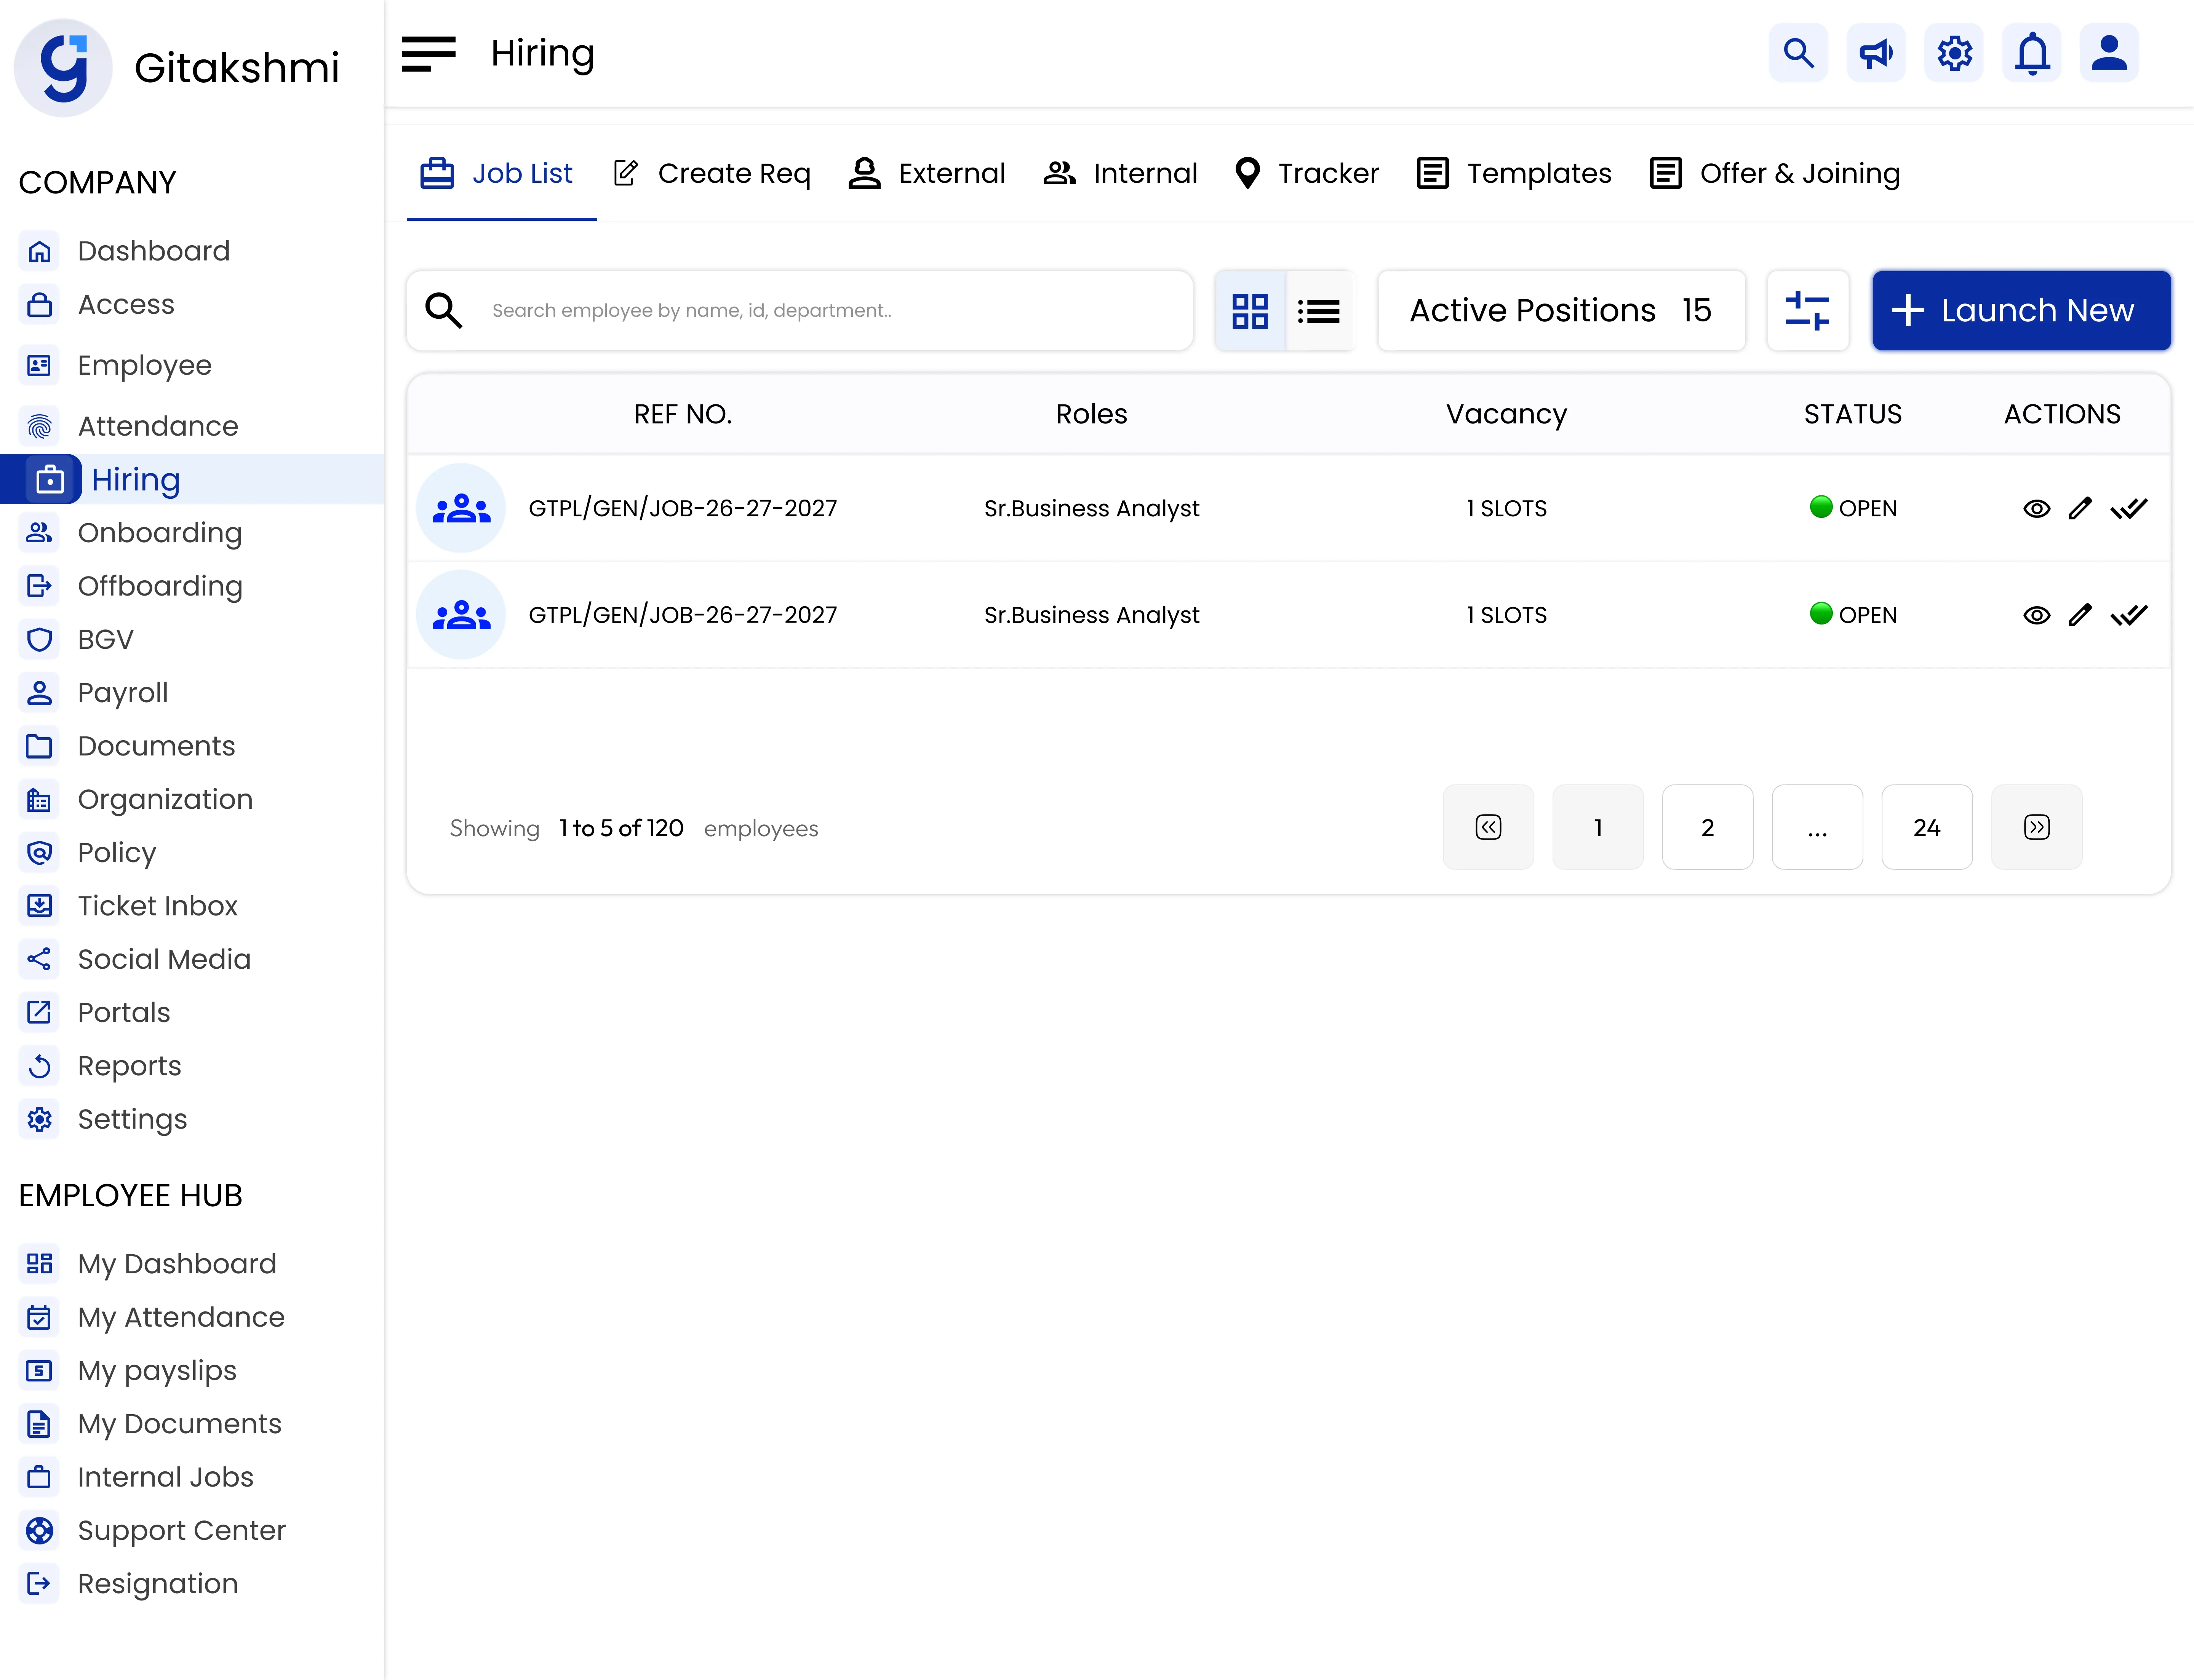Open Policy in the sidebar

(88, 853)
